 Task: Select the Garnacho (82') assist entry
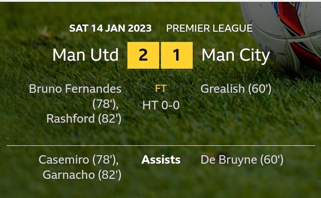(82, 175)
